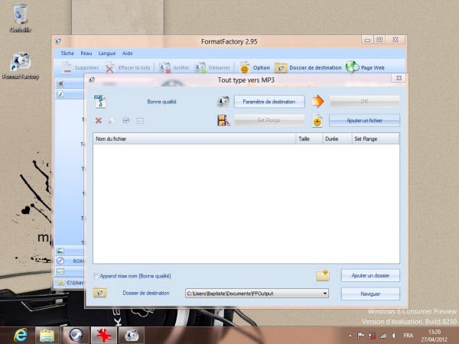459x344 pixels.
Task: Open Paramètre de destination settings
Action: 269,102
